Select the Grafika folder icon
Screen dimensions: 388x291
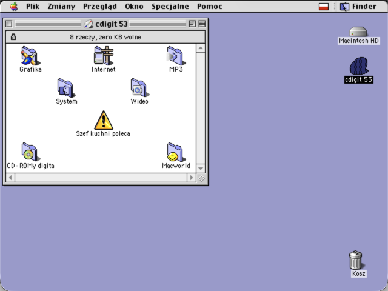(x=30, y=56)
